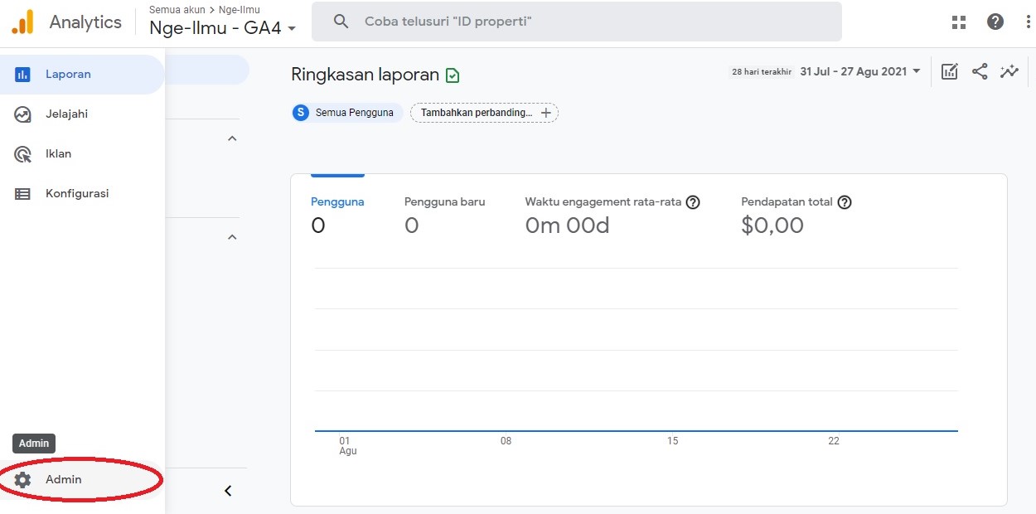Select Iklan in the left menu
The width and height of the screenshot is (1036, 514).
pos(82,154)
